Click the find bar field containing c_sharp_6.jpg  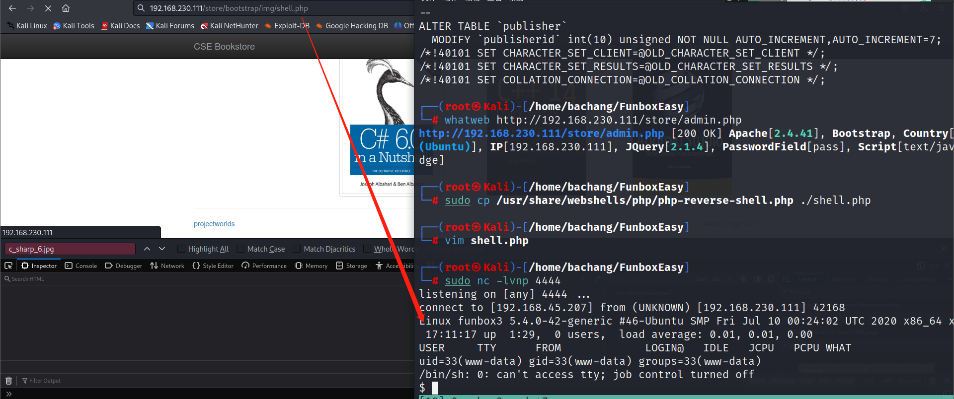point(70,249)
